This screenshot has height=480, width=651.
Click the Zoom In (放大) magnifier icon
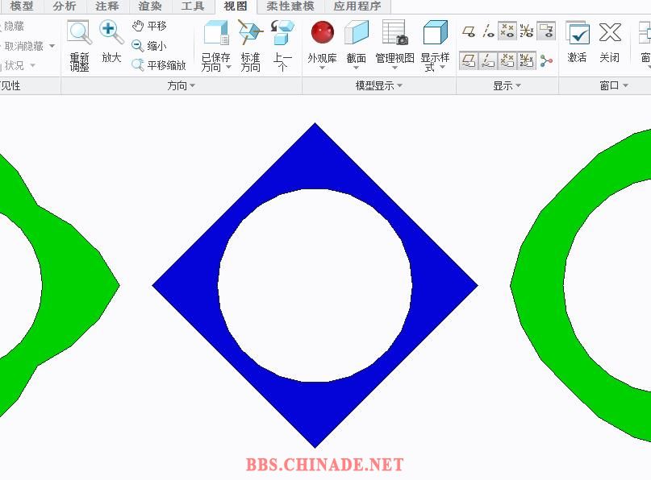click(x=111, y=34)
